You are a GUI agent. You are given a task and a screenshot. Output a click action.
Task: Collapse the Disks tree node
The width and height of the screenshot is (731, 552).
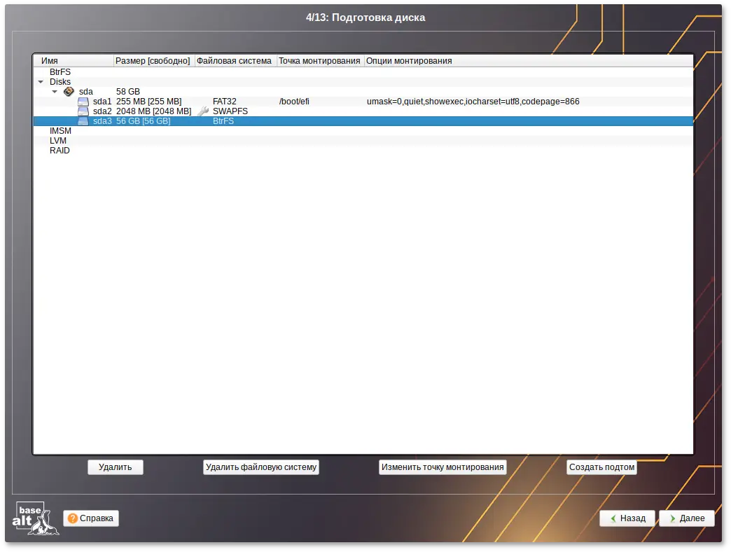(x=41, y=82)
